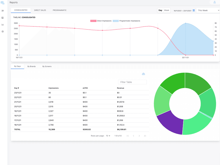Sort the table by Day column
The width and height of the screenshot is (220, 165).
pyautogui.click(x=17, y=88)
